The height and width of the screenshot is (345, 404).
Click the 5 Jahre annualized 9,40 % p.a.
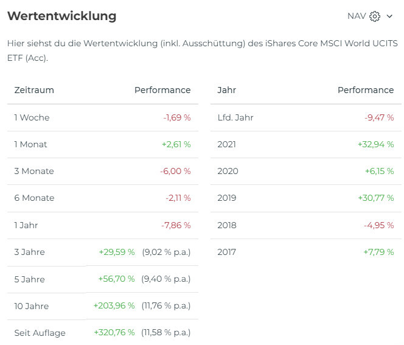[166, 279]
